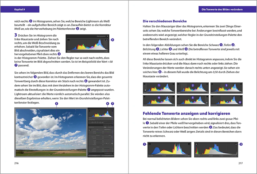The height and width of the screenshot is (174, 257).
Task: Toggle white shadow clipping arrow in the 24 mm histogram
Action: pos(196,144)
